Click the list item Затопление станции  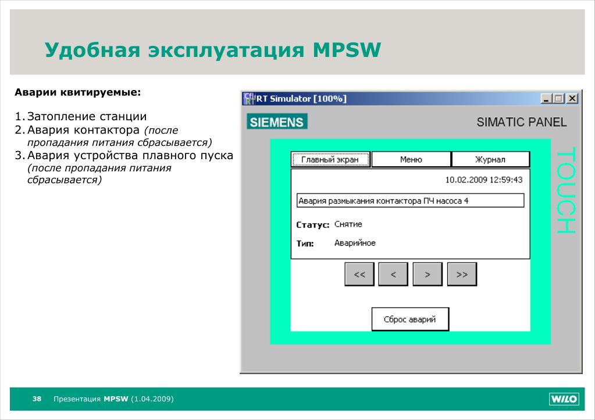87,116
